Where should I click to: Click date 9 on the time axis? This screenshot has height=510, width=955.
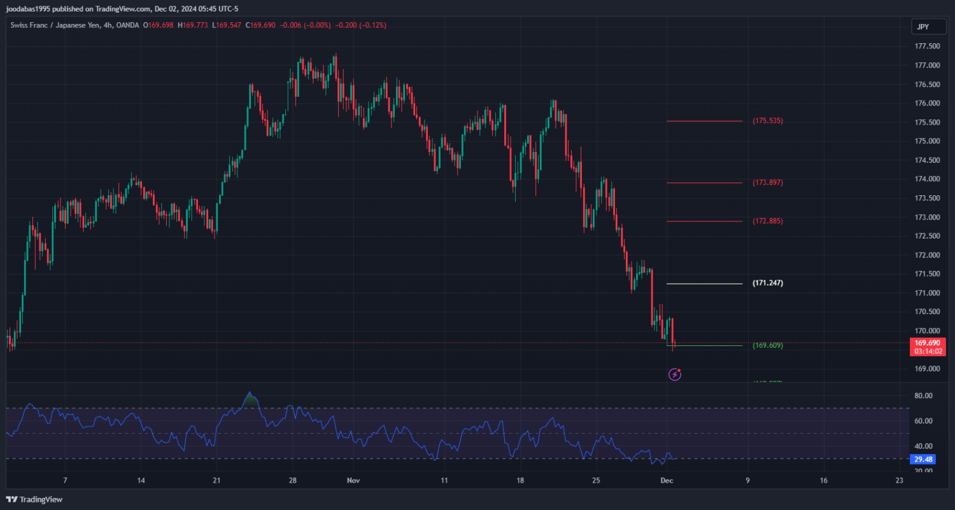[747, 481]
